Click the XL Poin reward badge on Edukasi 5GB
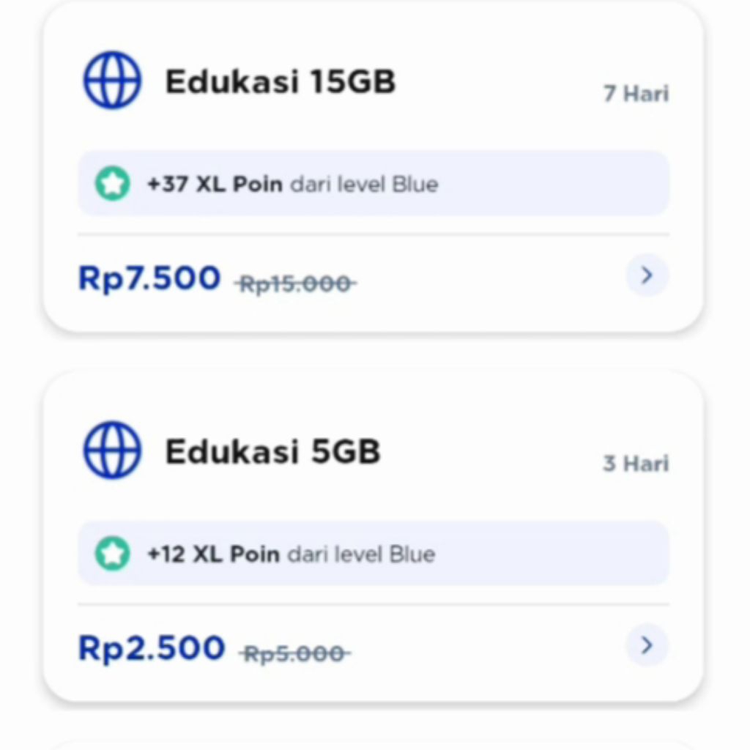This screenshot has height=750, width=750. (x=374, y=554)
